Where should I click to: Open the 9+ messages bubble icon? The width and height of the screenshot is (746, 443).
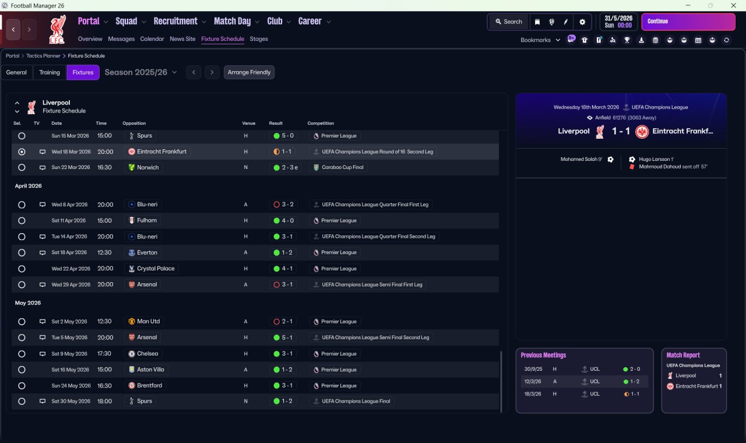click(571, 39)
